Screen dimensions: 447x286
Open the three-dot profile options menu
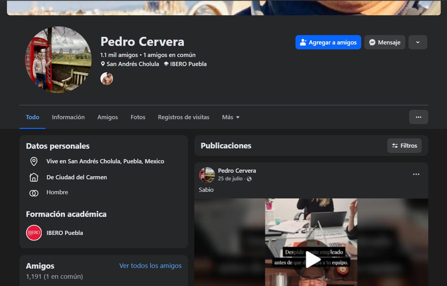pyautogui.click(x=418, y=117)
